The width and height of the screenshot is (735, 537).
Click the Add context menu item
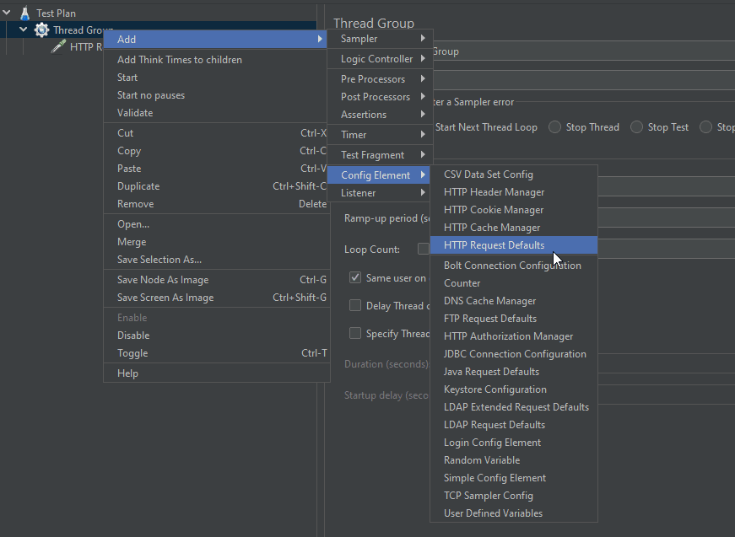(216, 40)
